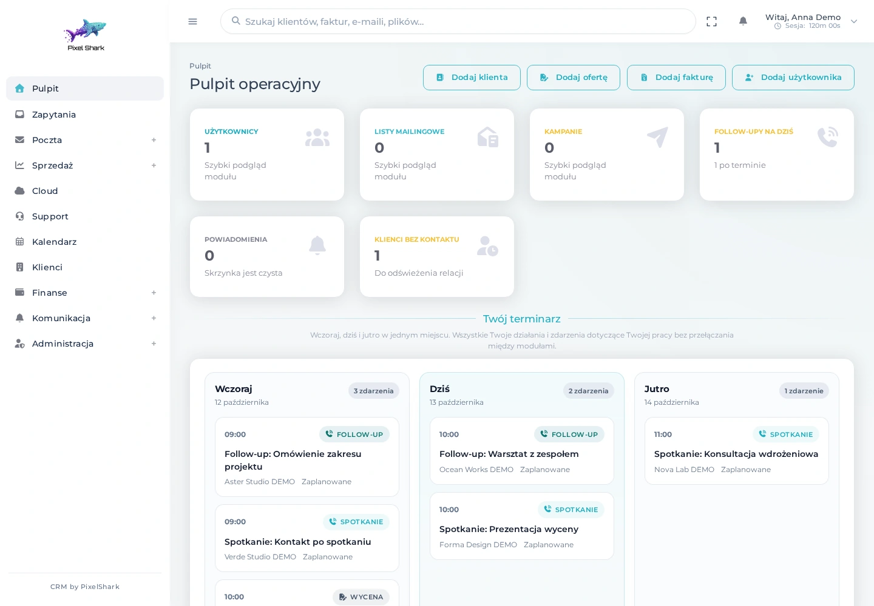Click the Kampanie paper plane icon
The height and width of the screenshot is (606, 874).
tap(657, 138)
